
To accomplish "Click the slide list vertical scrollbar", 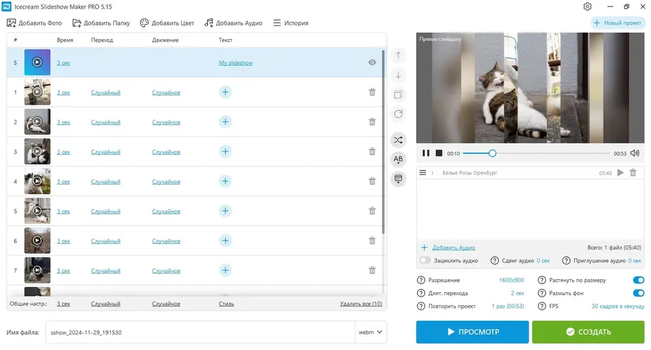I will pos(383,142).
